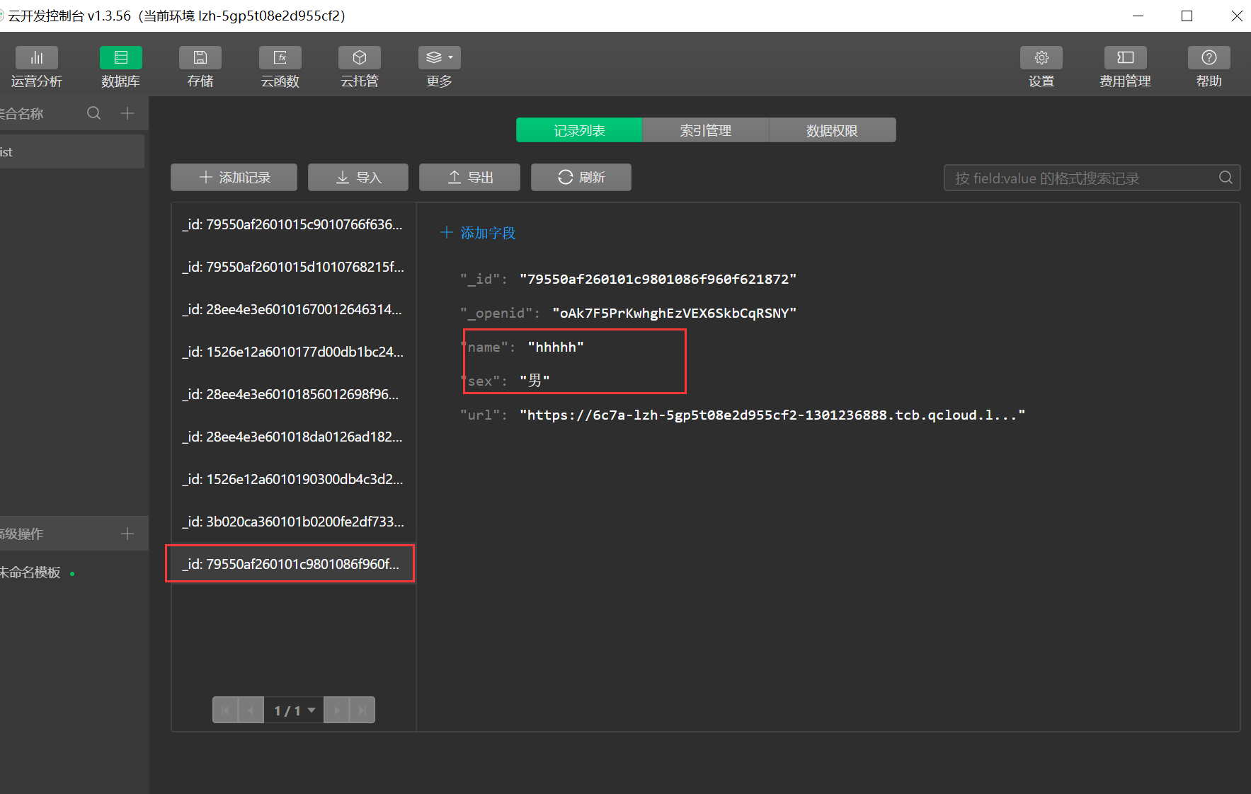
Task: Open 帮助 help
Action: (x=1209, y=67)
